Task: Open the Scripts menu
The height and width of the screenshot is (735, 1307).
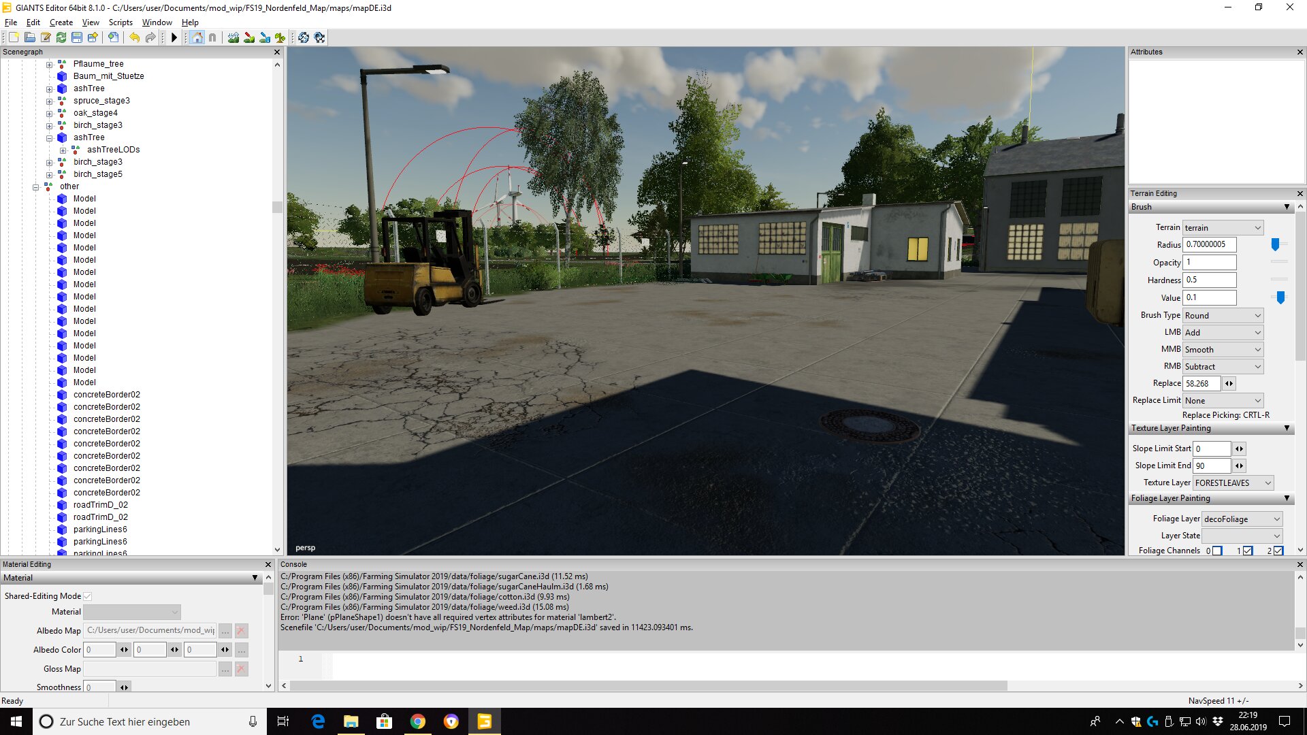Action: tap(120, 22)
